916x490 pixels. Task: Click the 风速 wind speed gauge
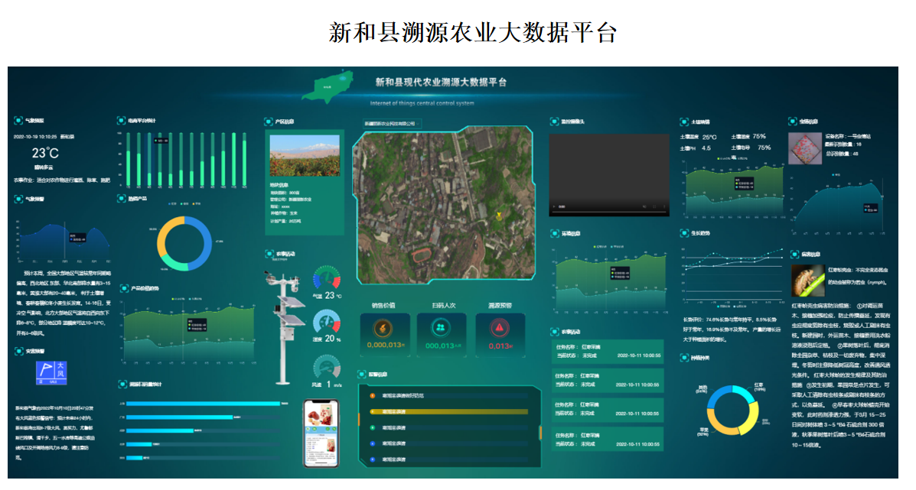pyautogui.click(x=326, y=367)
